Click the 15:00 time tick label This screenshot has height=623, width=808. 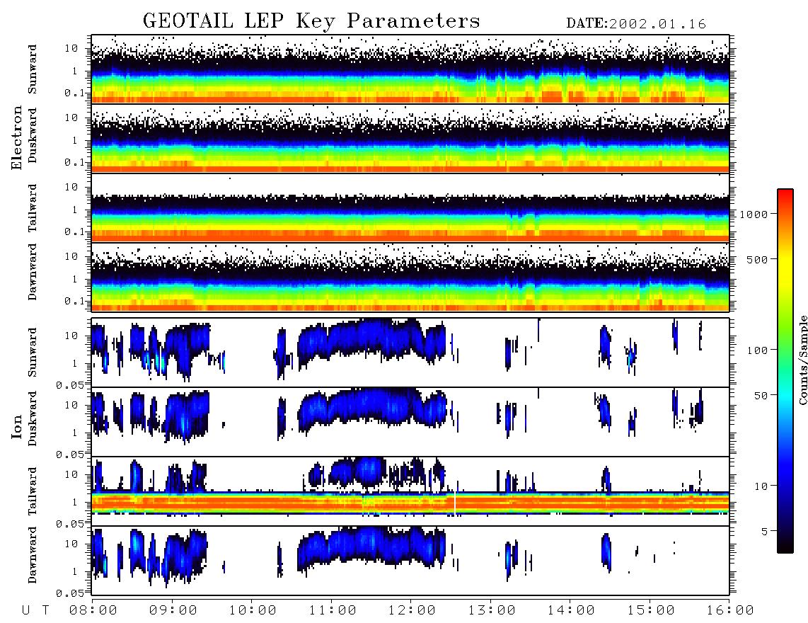click(x=652, y=611)
